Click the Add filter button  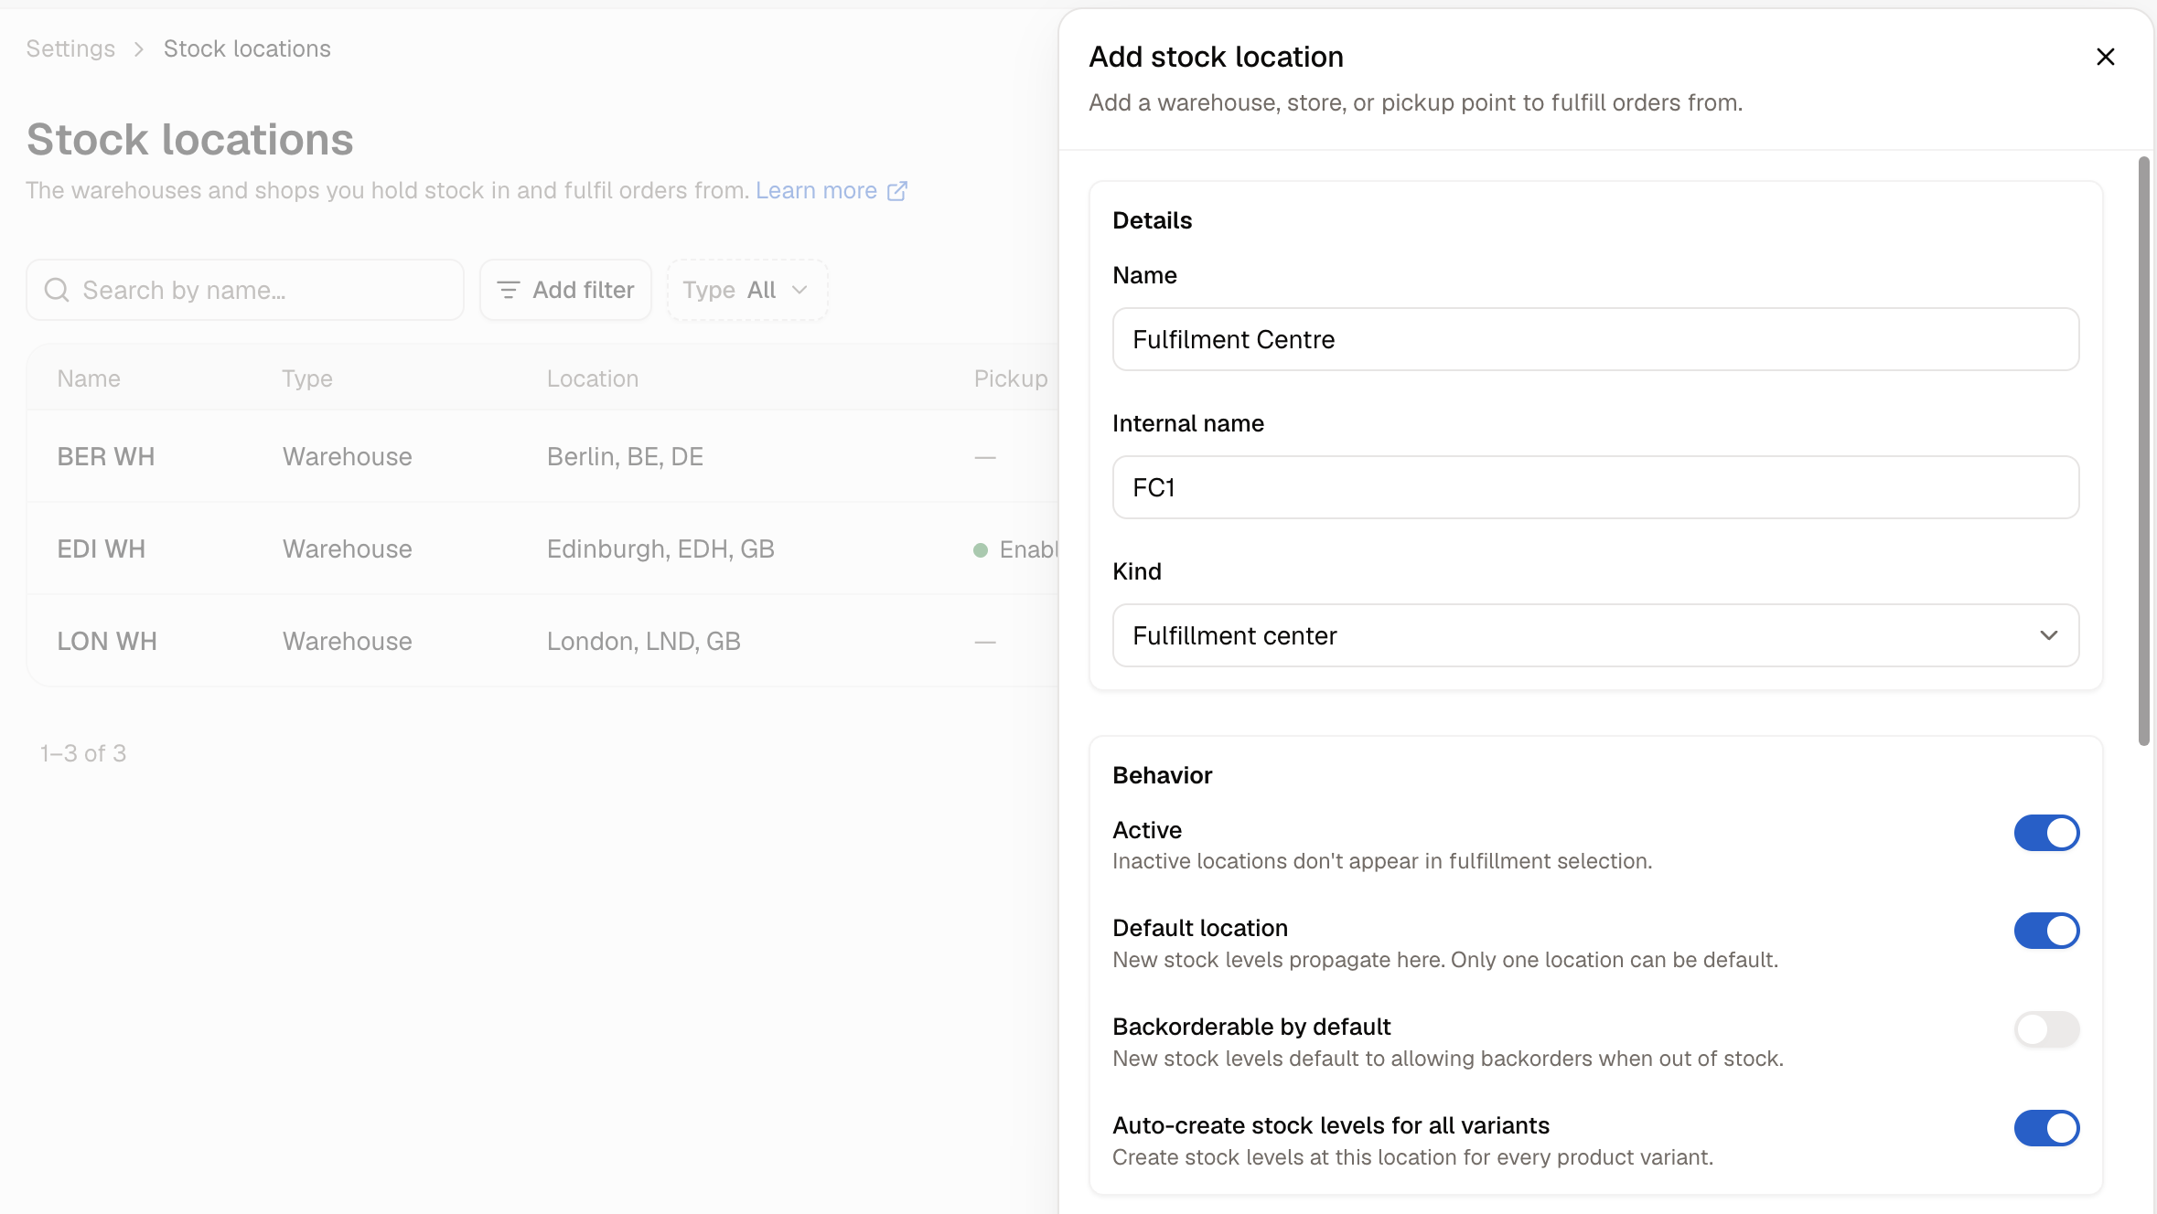click(x=565, y=290)
